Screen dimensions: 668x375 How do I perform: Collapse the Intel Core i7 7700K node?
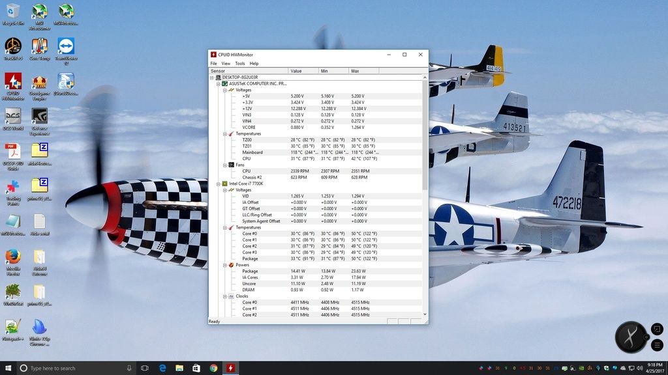(x=218, y=184)
